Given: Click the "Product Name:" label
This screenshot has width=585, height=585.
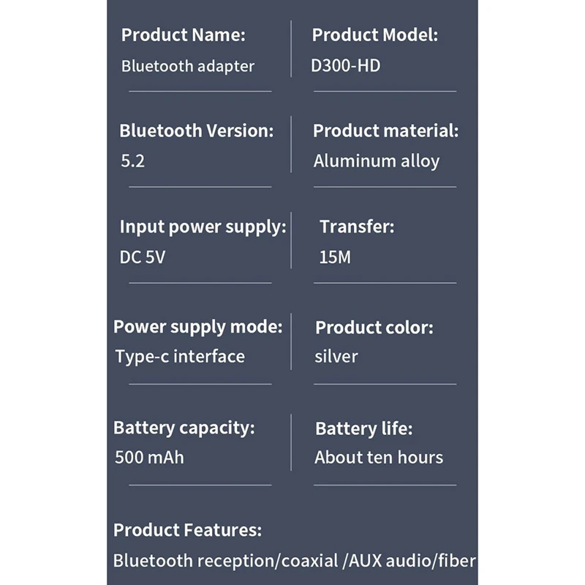Looking at the screenshot, I should [183, 35].
